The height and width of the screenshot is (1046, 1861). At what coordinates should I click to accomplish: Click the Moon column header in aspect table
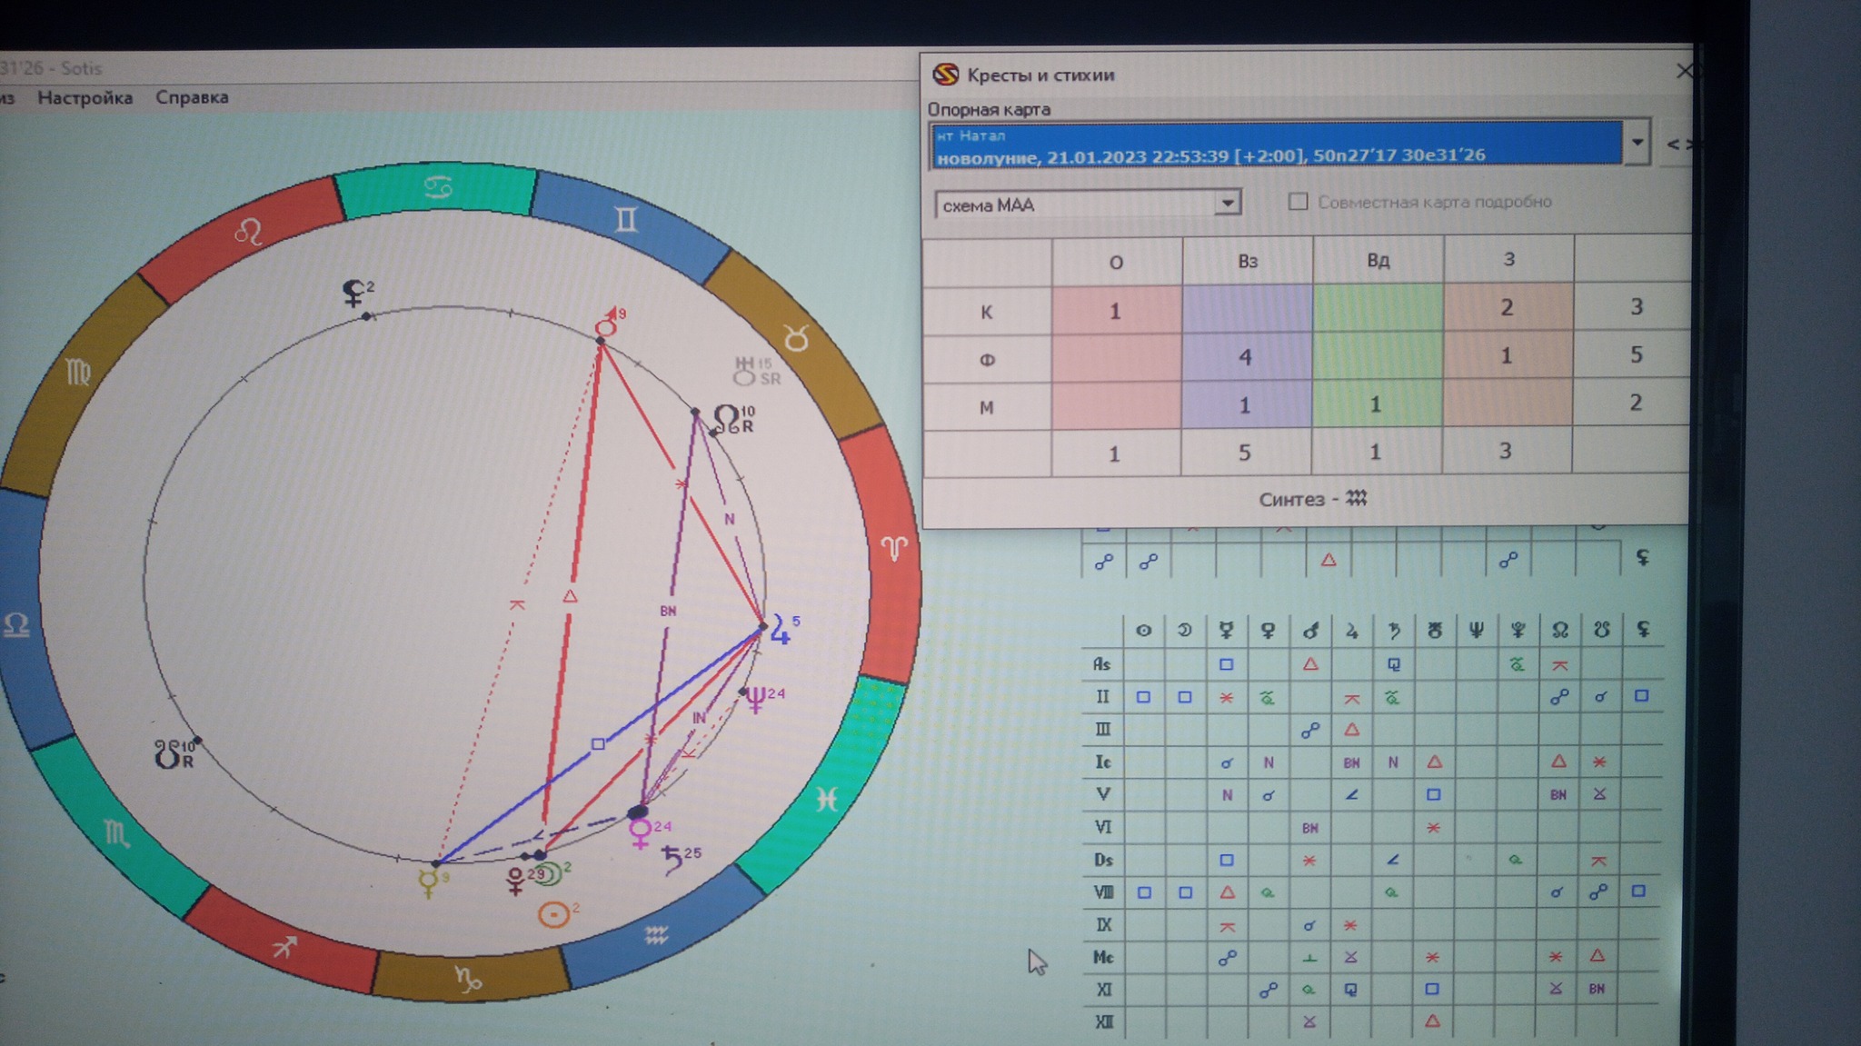(x=1184, y=630)
